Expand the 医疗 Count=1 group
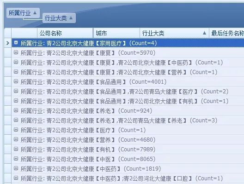The height and width of the screenshot is (184, 244). (16, 130)
